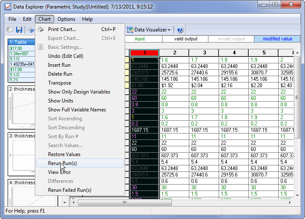Click the Cut scissors icon
This screenshot has height=219, width=305.
tap(31, 30)
